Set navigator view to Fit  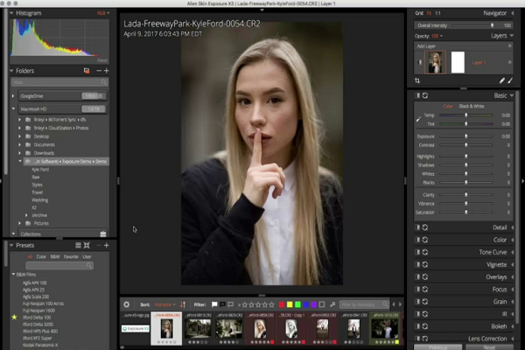click(430, 13)
